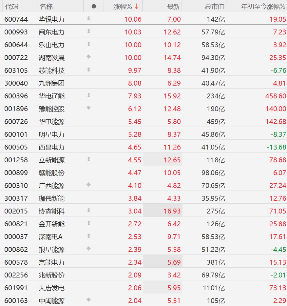Click year-to-date value -6.76

point(278,71)
